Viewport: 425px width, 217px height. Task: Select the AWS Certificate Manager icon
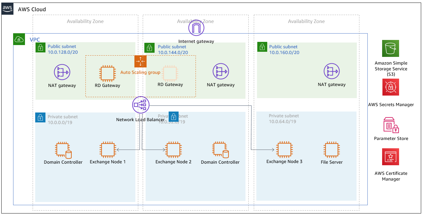coord(390,157)
